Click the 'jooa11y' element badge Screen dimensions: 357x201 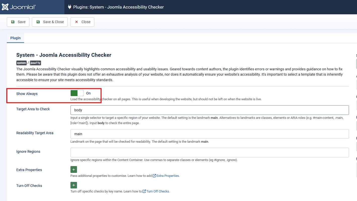tap(35, 63)
